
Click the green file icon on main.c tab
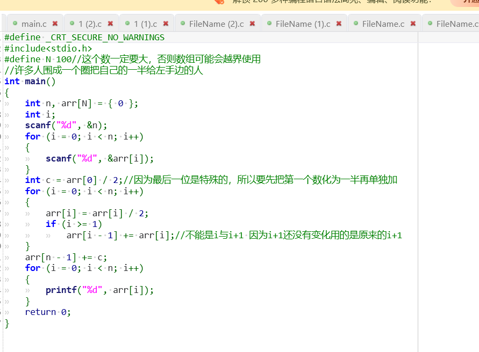click(15, 23)
